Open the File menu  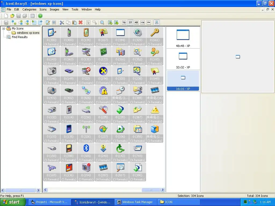click(9, 9)
